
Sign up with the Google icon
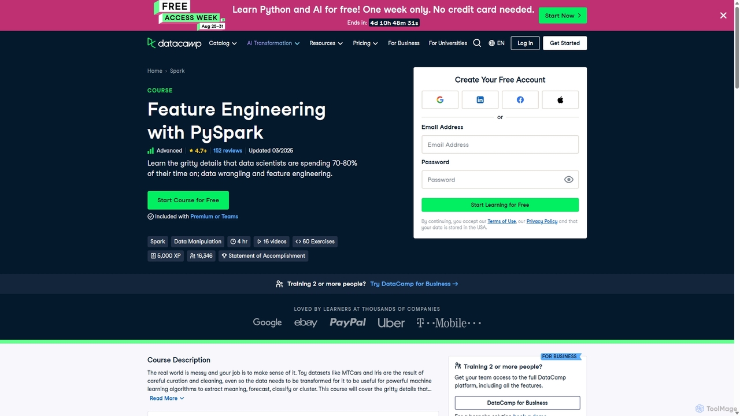[x=440, y=99]
